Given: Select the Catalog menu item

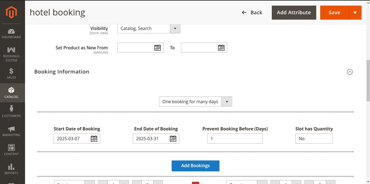Looking at the screenshot, I should click(11, 93).
